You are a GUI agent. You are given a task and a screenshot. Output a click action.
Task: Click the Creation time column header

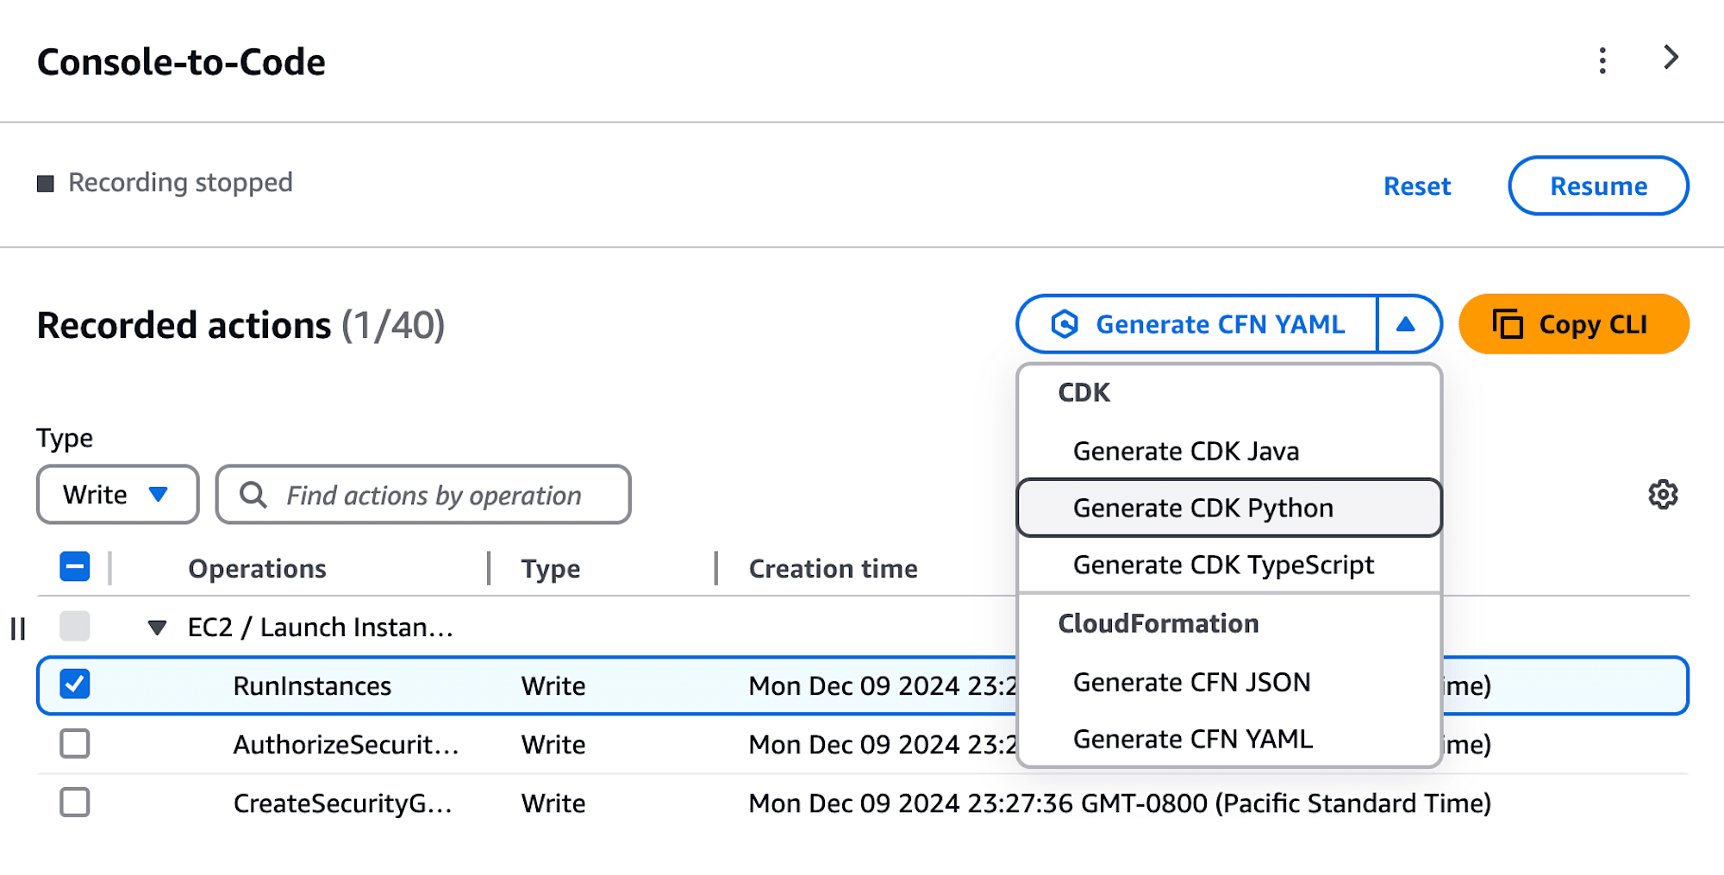pos(833,569)
